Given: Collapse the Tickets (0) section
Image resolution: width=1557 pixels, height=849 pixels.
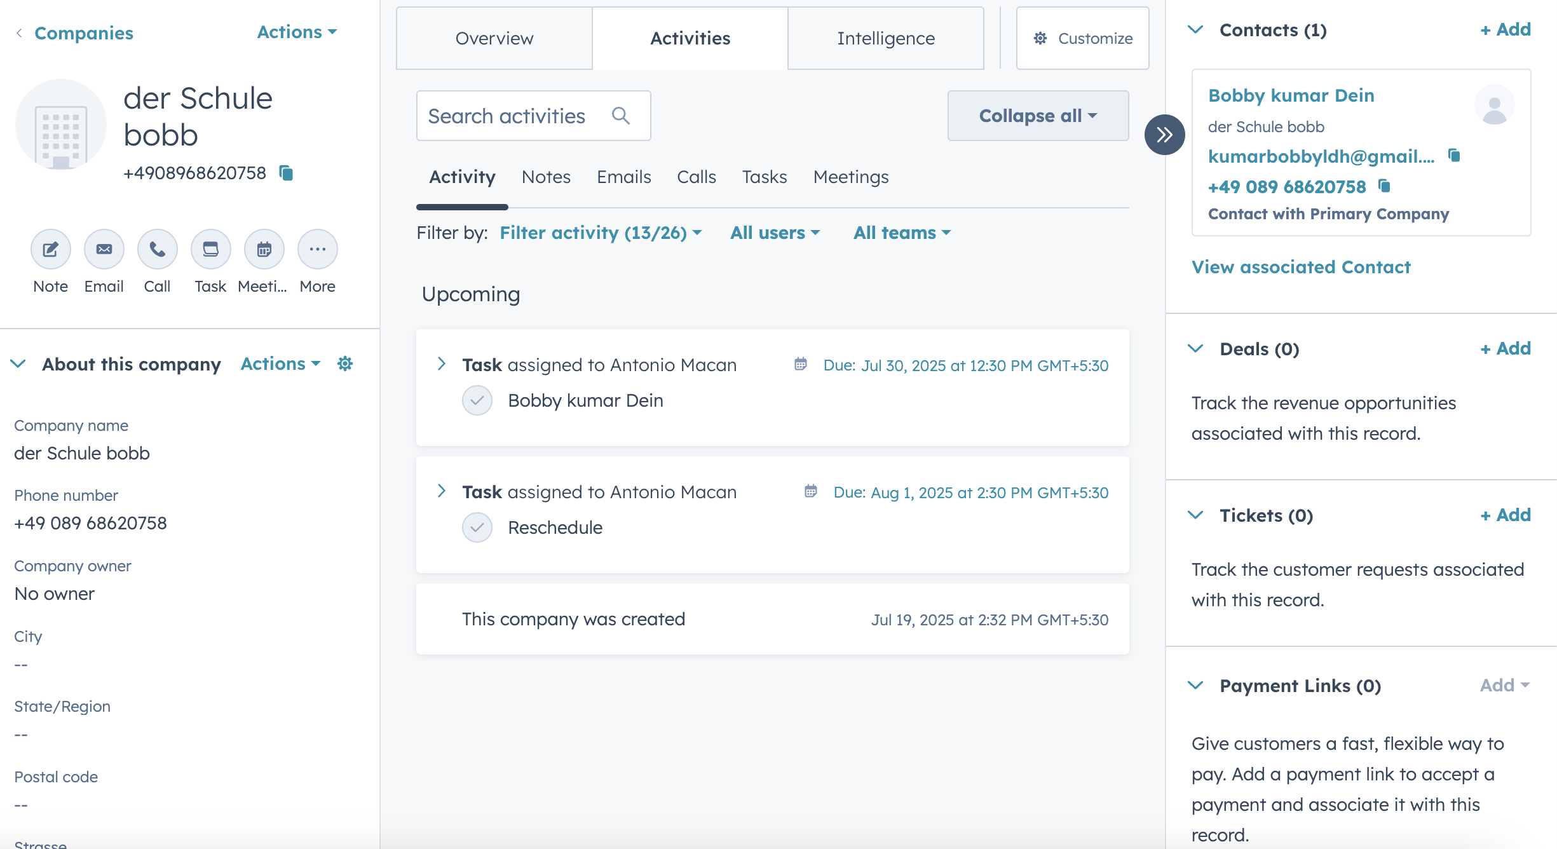Looking at the screenshot, I should tap(1195, 515).
